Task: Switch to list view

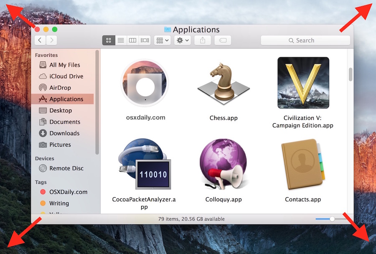Action: (x=120, y=40)
